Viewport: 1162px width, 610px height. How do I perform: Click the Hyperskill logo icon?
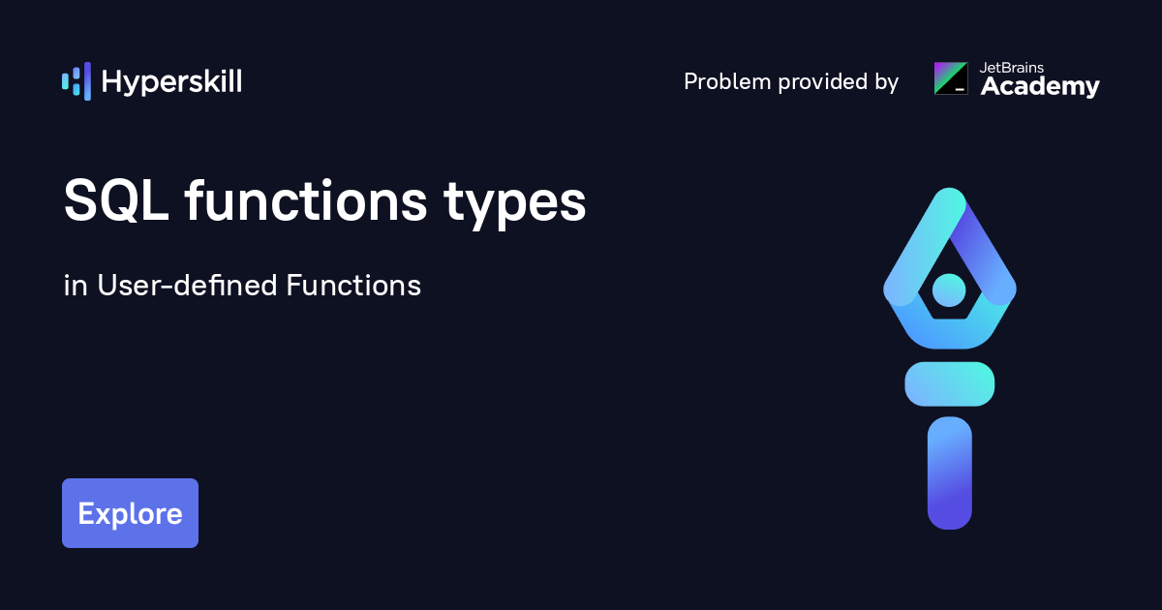coord(76,81)
